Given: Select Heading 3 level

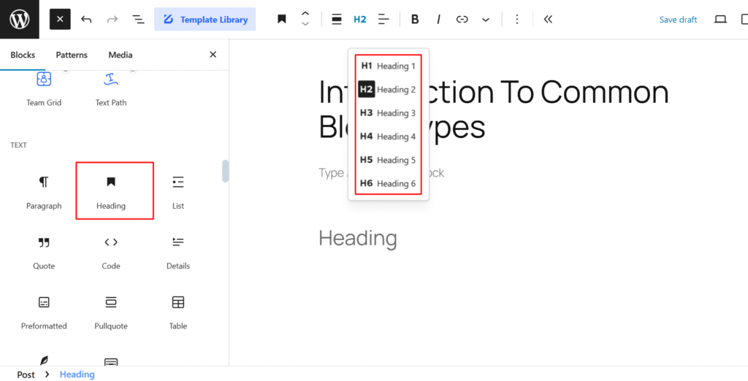Looking at the screenshot, I should tap(389, 113).
